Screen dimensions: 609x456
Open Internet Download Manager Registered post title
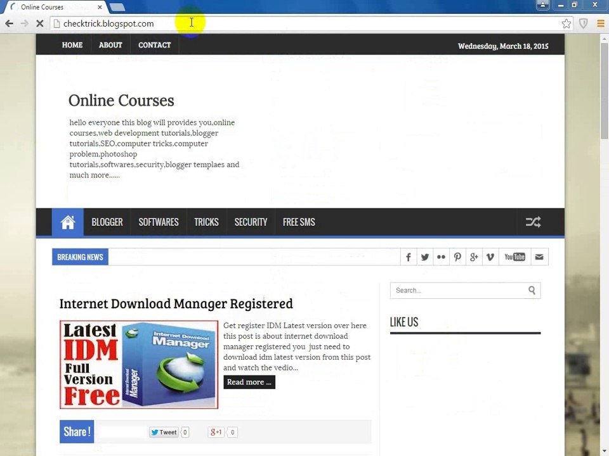pos(176,303)
